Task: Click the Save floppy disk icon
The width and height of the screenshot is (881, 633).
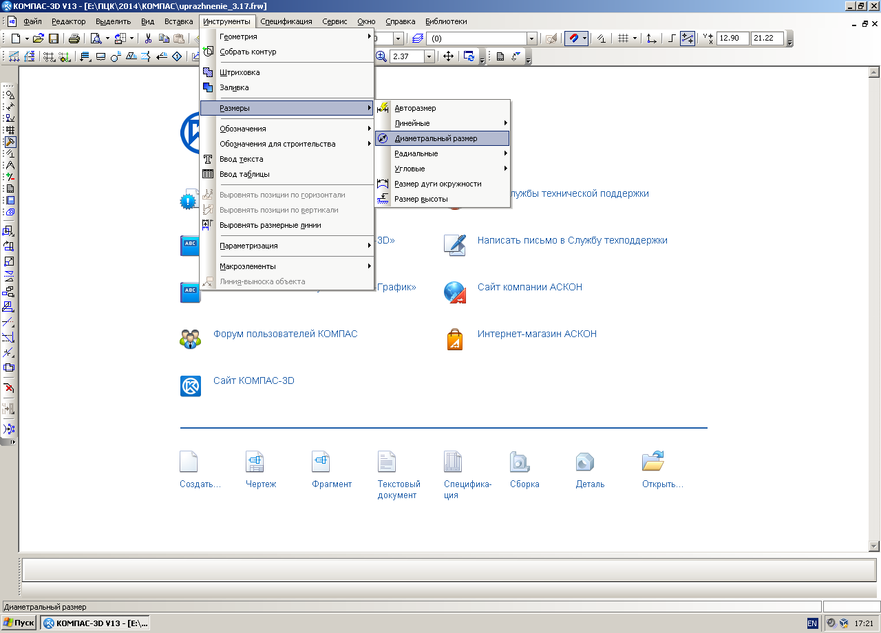Action: 53,39
